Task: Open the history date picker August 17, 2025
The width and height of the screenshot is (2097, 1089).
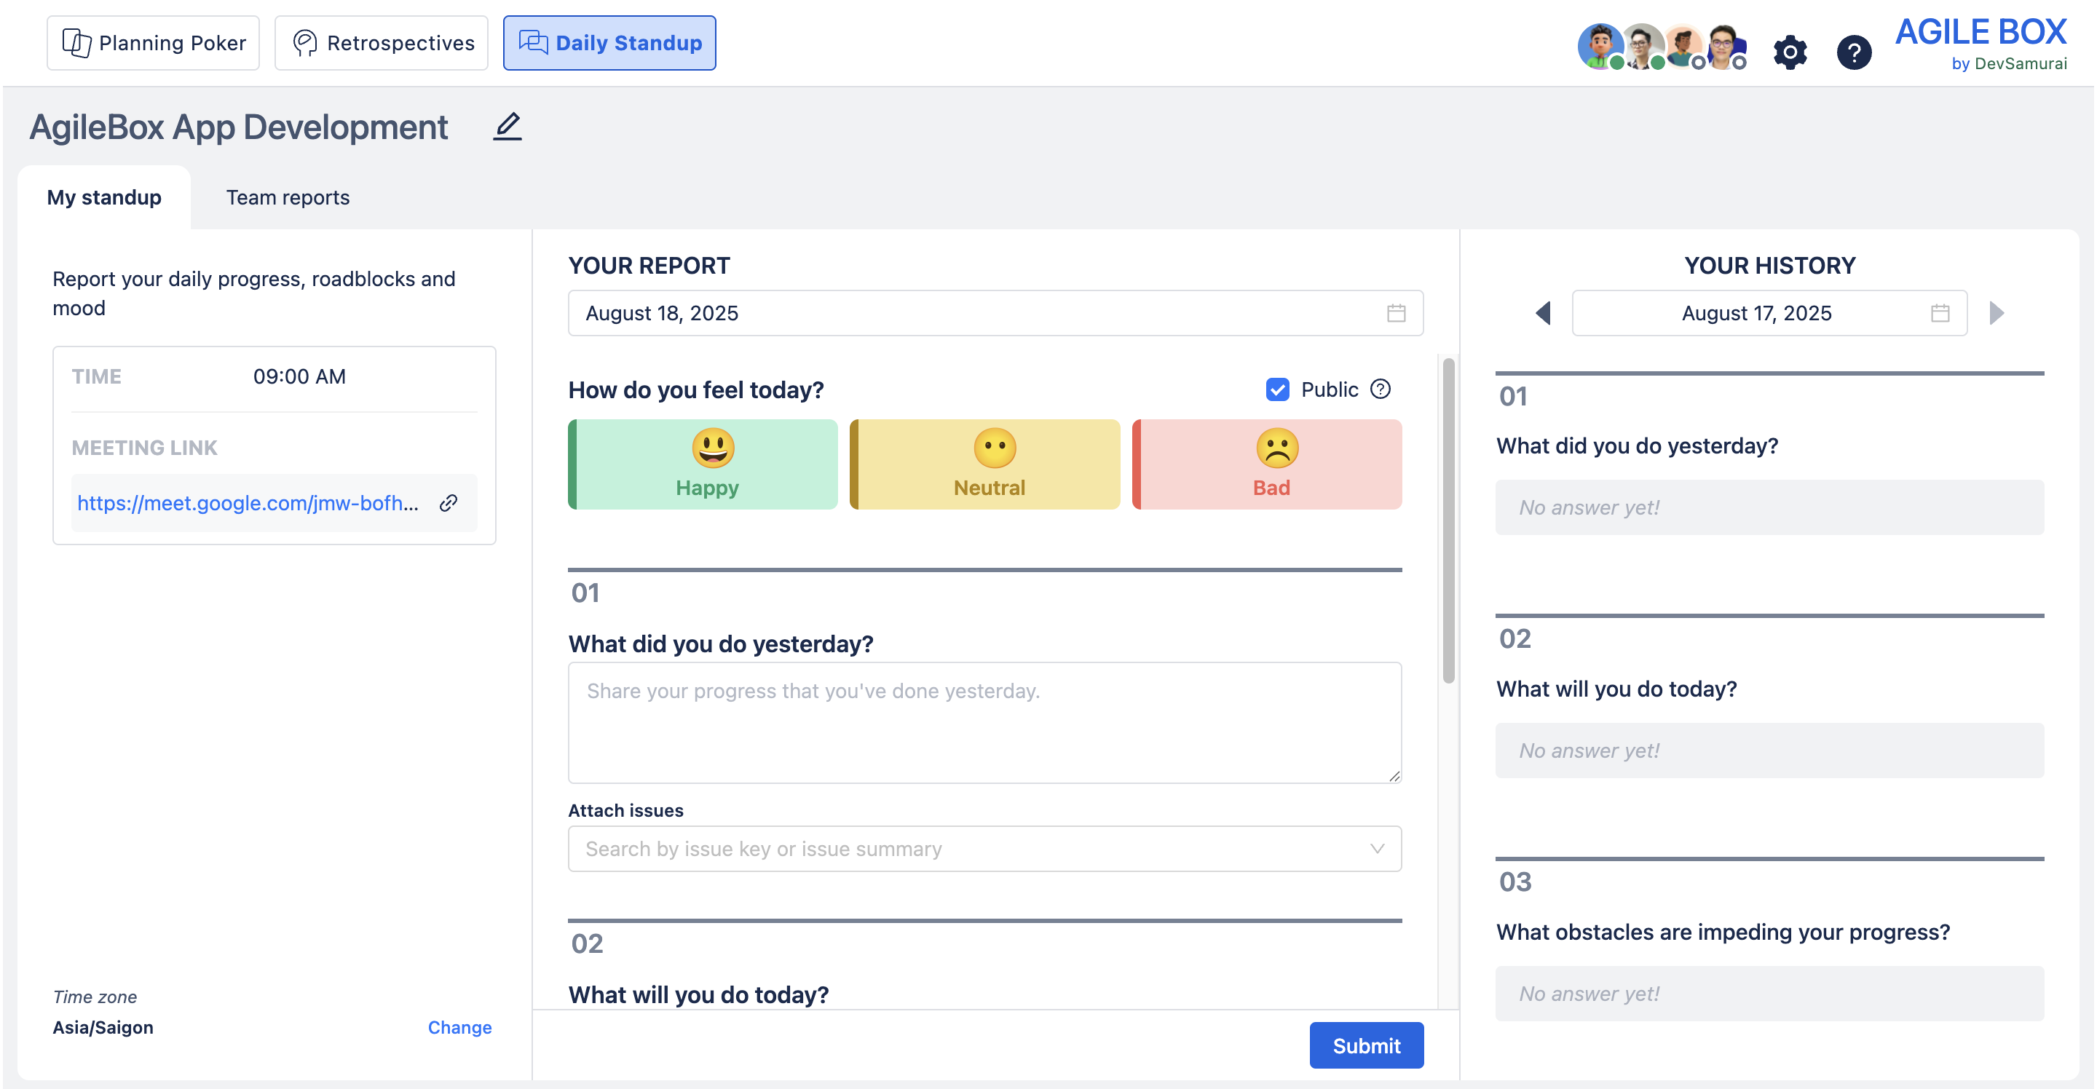Action: click(x=1757, y=313)
